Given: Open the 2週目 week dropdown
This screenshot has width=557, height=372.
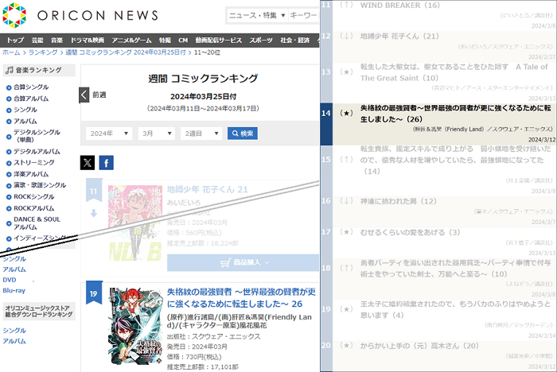Looking at the screenshot, I should tap(201, 134).
